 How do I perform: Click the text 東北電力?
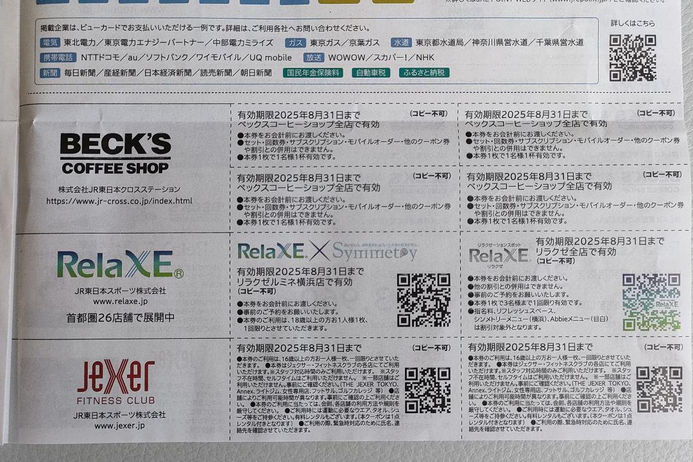(x=80, y=42)
